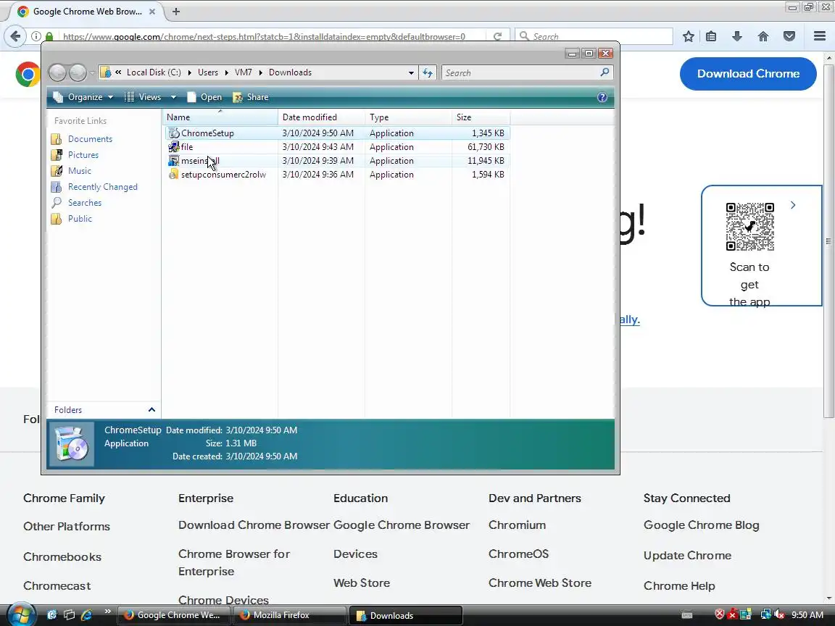Image resolution: width=835 pixels, height=626 pixels.
Task: Sort by the Name column header
Action: [220, 117]
